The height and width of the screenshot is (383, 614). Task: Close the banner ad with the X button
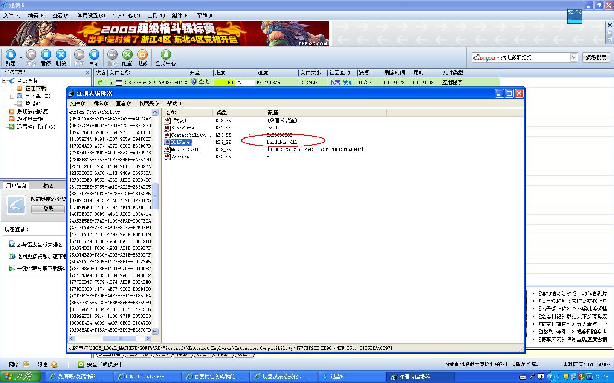(x=610, y=26)
